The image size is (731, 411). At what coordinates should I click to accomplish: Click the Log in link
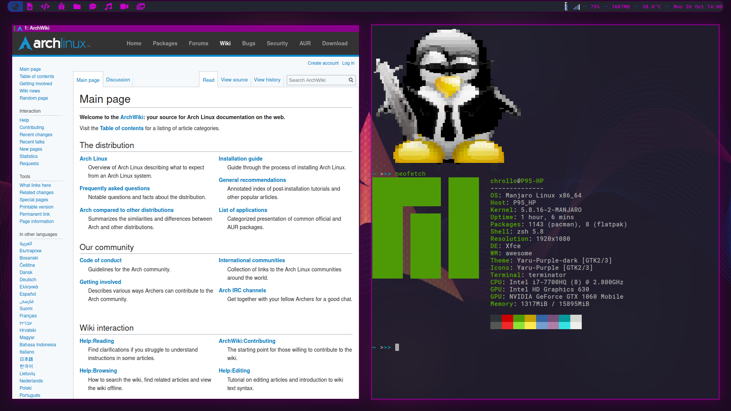click(348, 63)
